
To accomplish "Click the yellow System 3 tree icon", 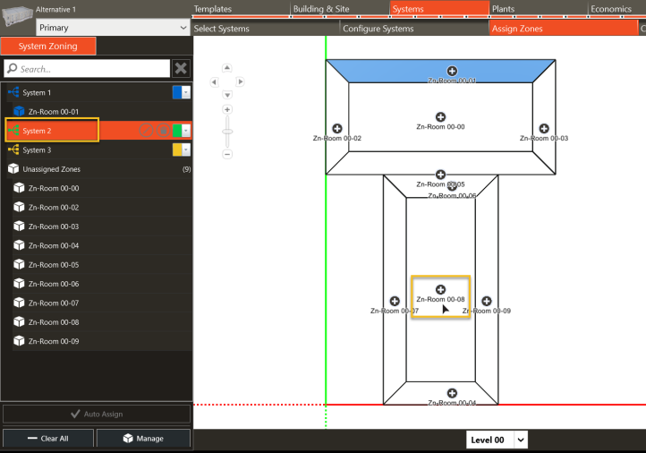I will point(13,150).
